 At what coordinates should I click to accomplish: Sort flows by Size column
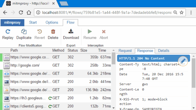(84, 50)
